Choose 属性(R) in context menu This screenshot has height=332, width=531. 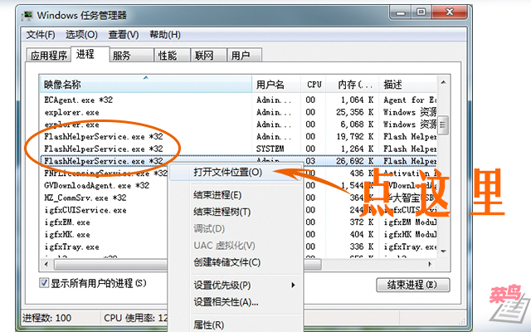[236, 325]
